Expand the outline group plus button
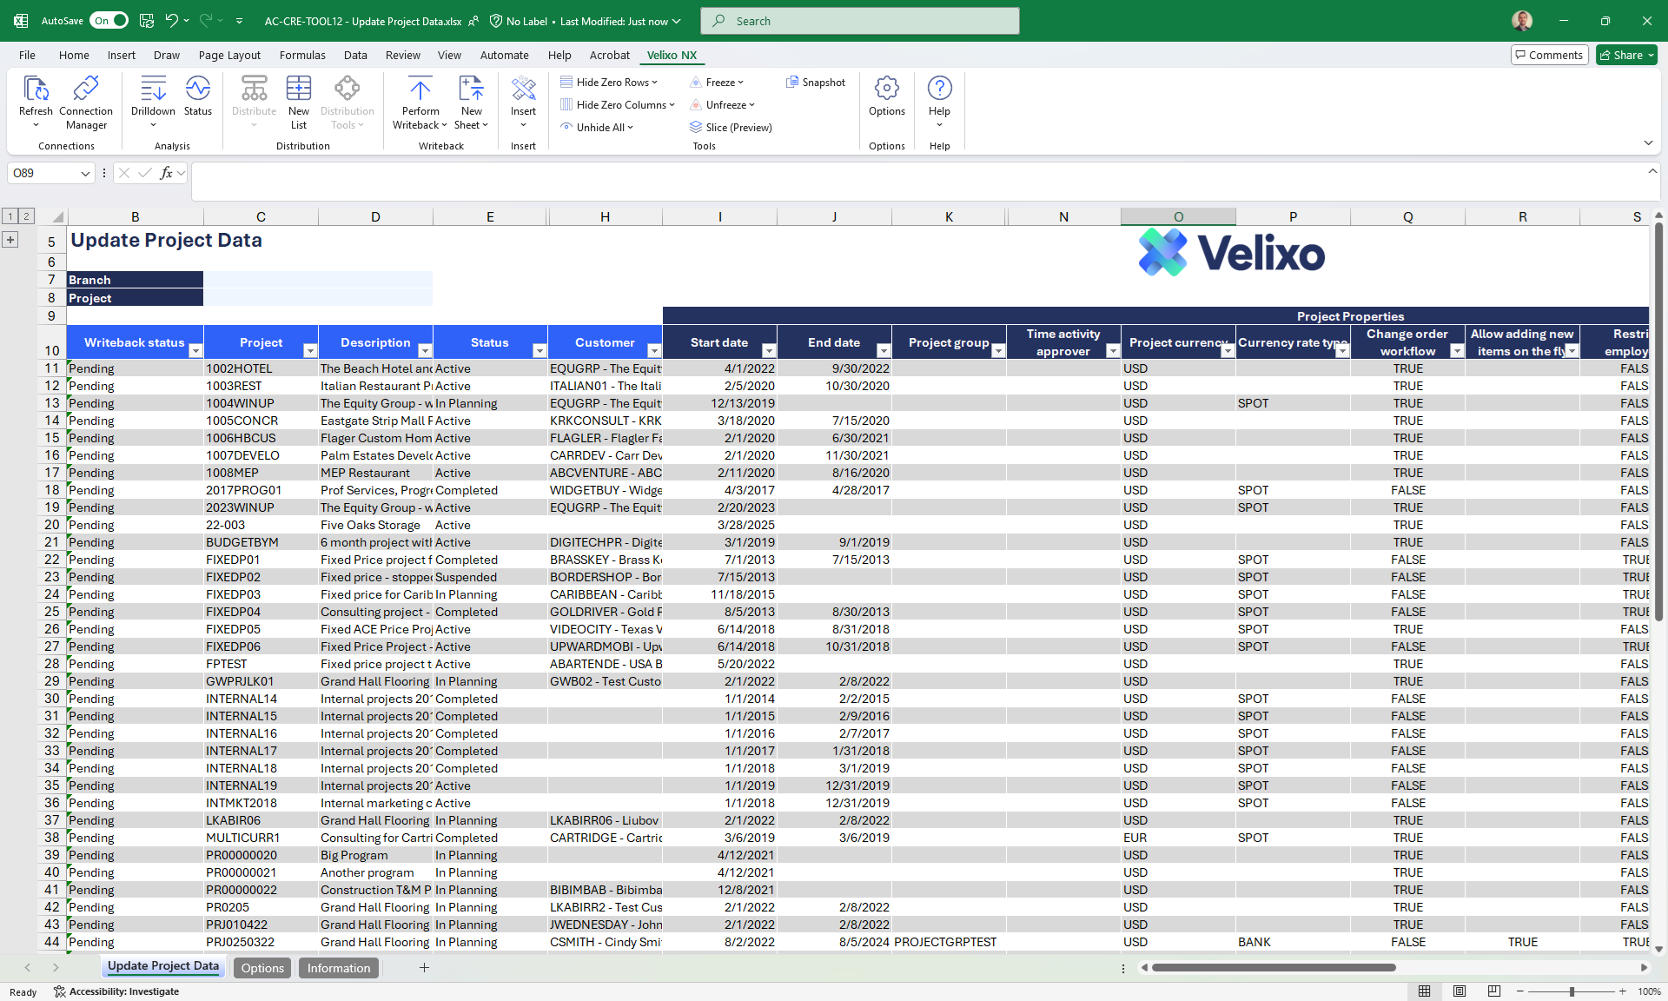The height and width of the screenshot is (1001, 1668). 10,240
